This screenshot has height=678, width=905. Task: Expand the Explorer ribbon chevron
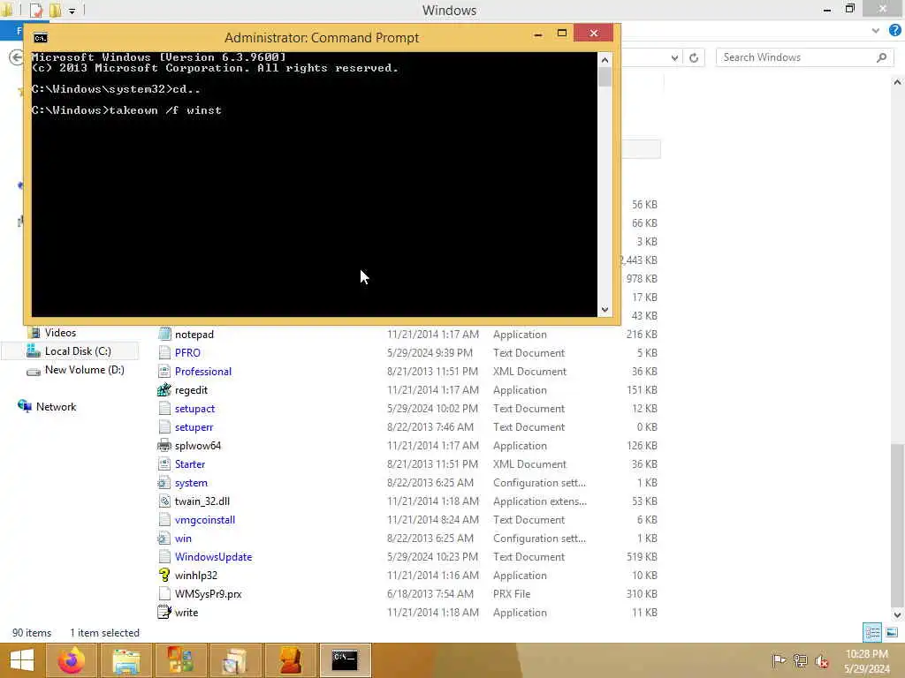(x=876, y=31)
